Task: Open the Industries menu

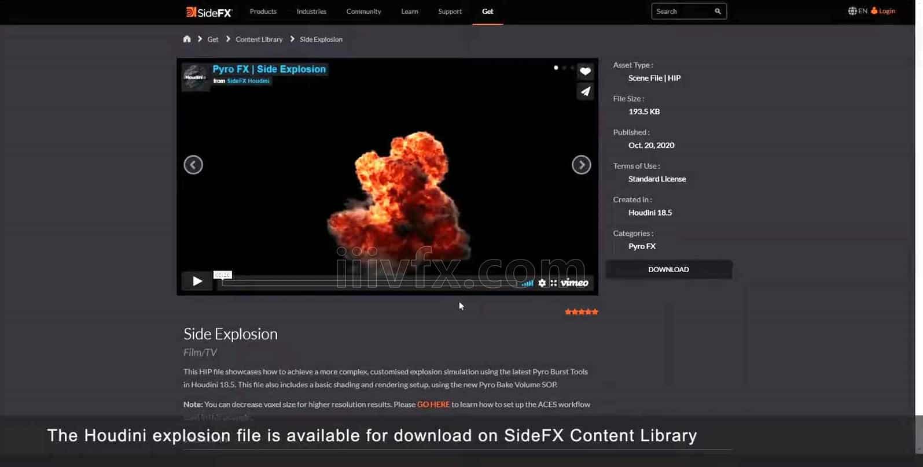Action: pos(311,12)
